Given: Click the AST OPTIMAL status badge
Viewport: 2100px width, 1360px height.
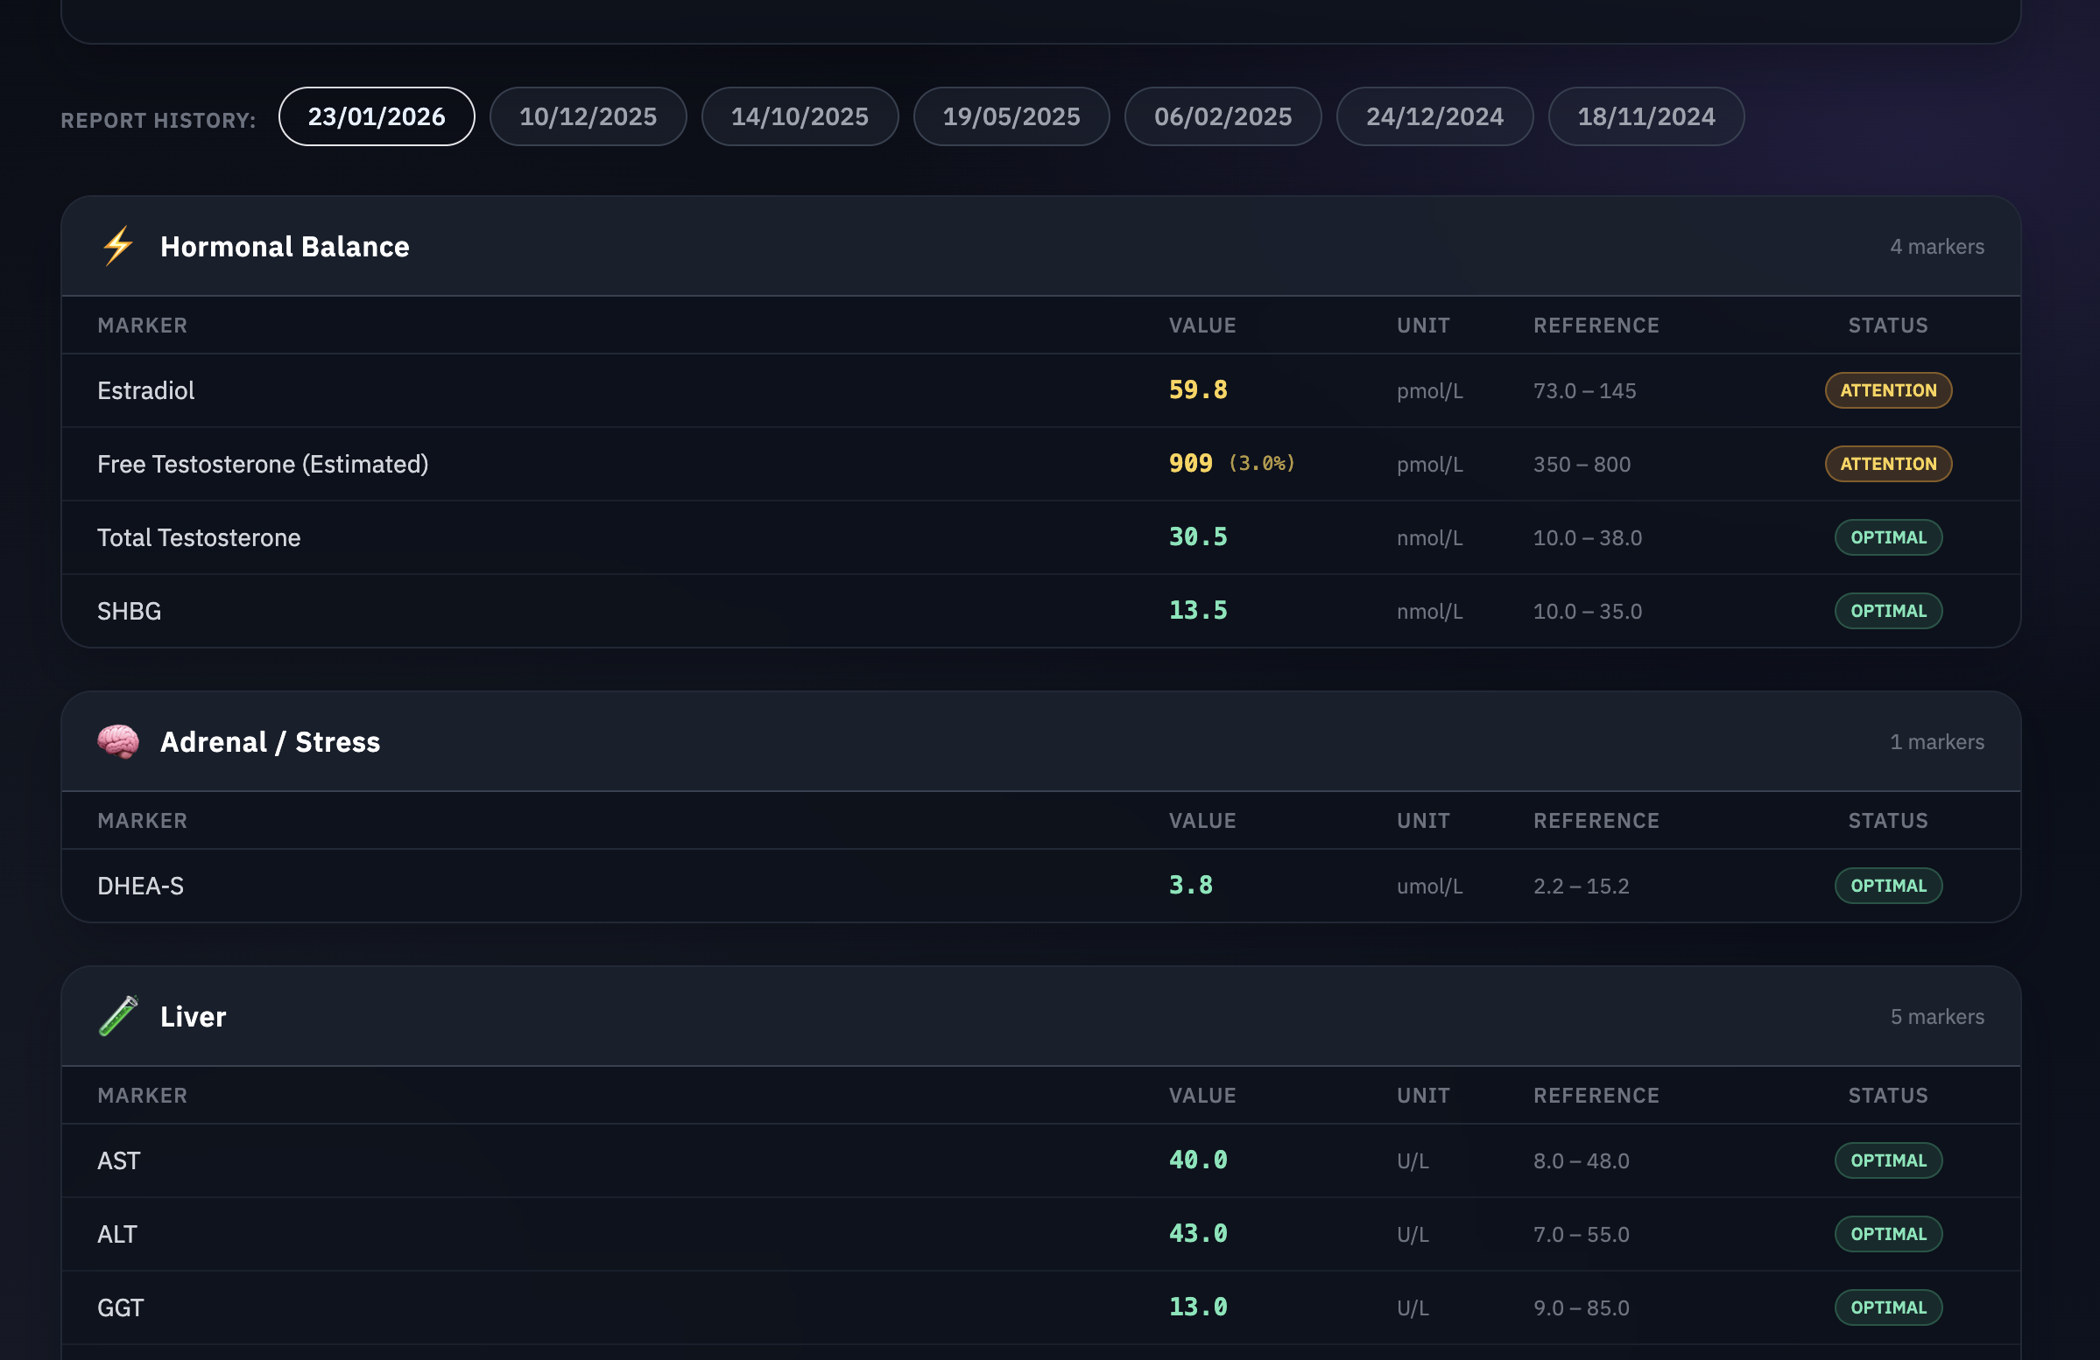Looking at the screenshot, I should [x=1888, y=1160].
